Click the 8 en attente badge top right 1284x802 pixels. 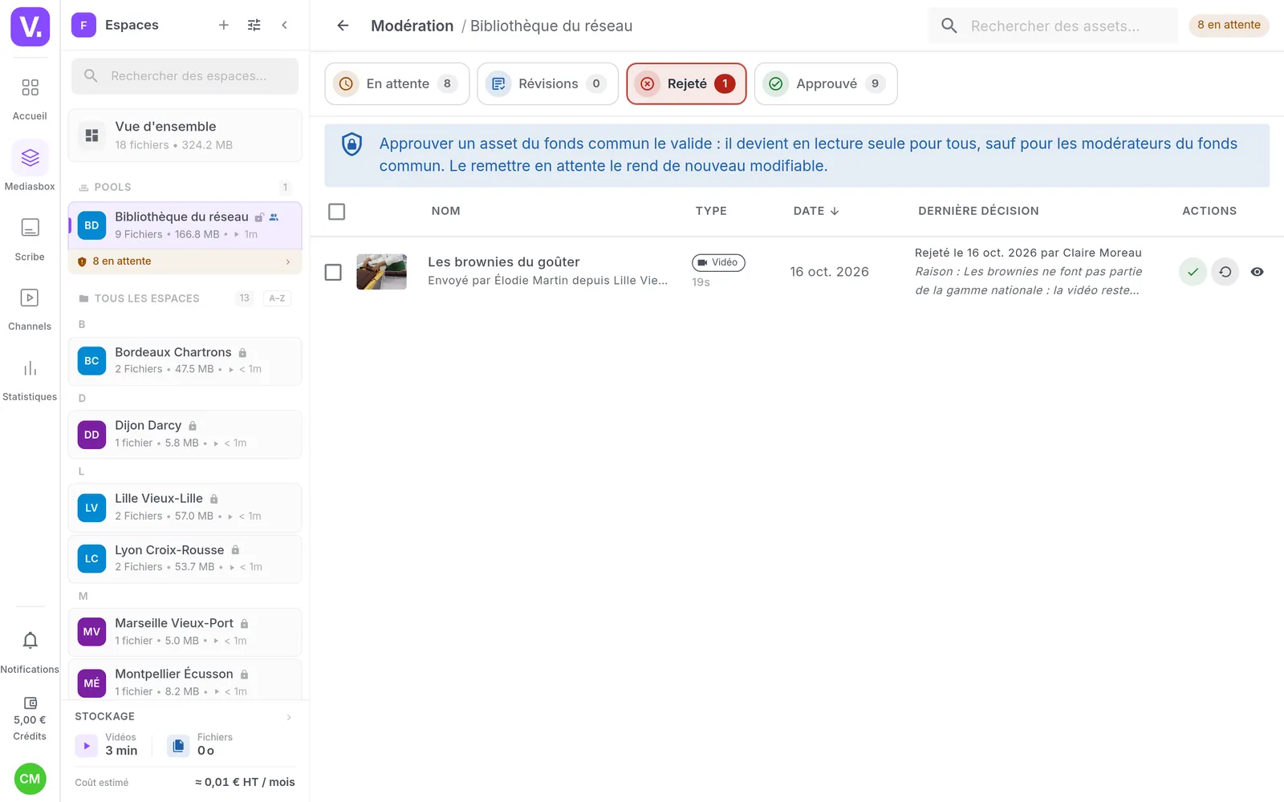tap(1229, 25)
